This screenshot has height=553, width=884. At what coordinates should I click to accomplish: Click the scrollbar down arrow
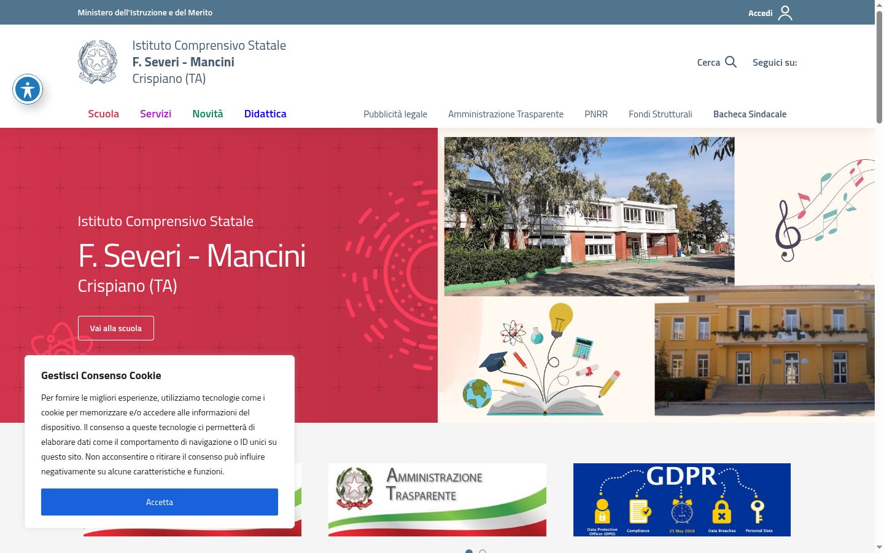879,547
